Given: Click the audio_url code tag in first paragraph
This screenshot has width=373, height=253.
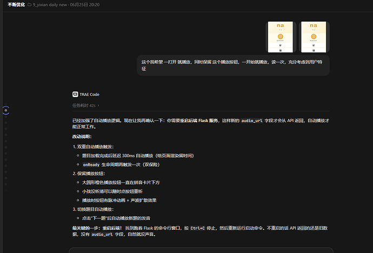Looking at the screenshot, I should 252,121.
